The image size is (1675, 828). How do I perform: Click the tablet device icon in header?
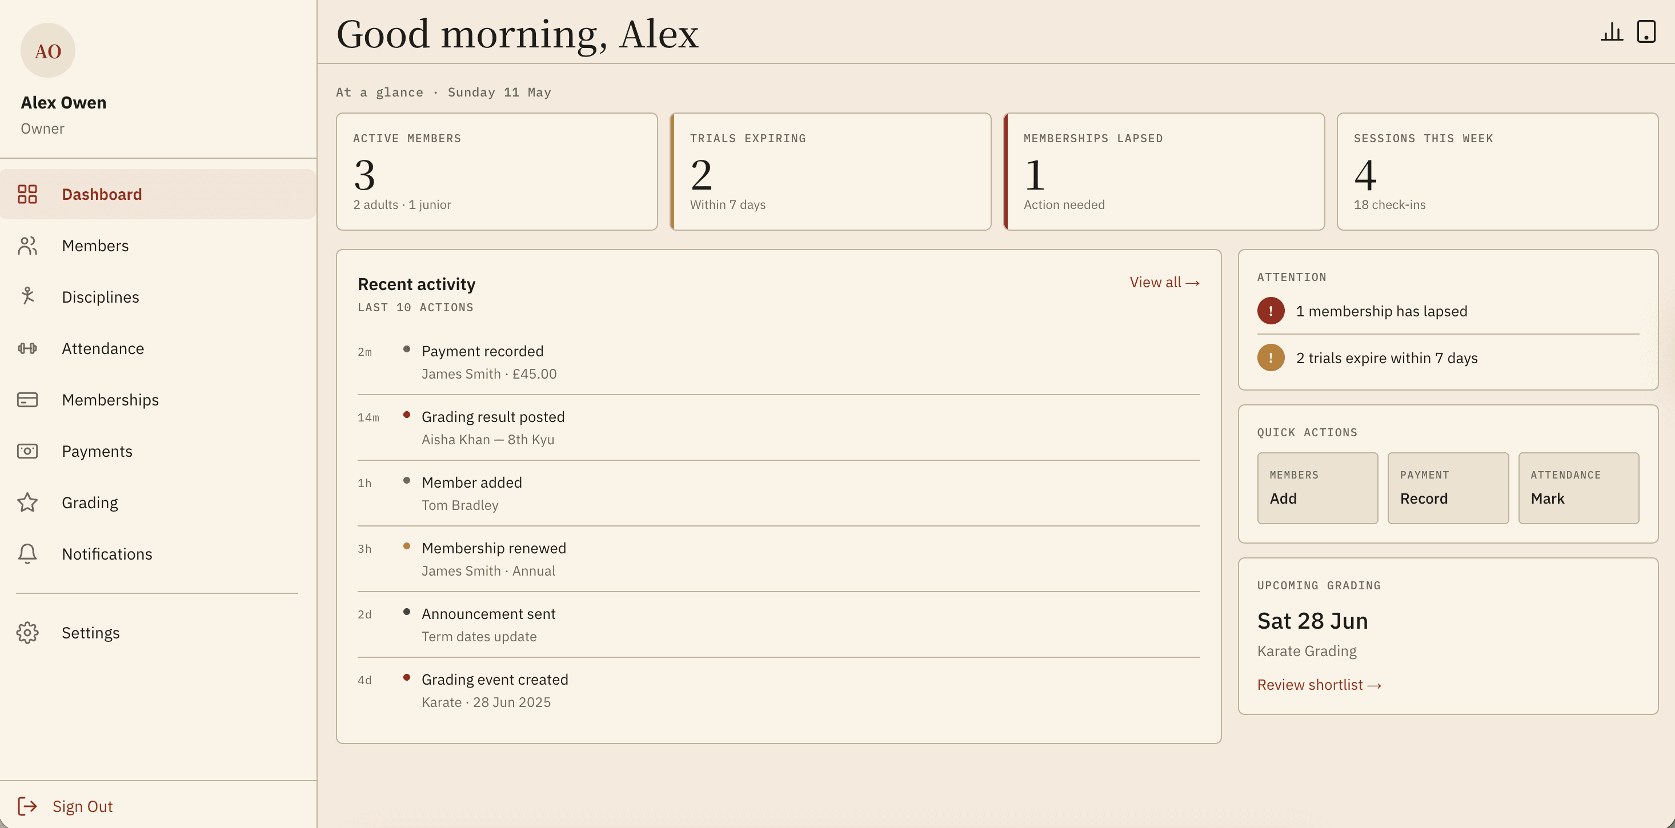(1646, 32)
